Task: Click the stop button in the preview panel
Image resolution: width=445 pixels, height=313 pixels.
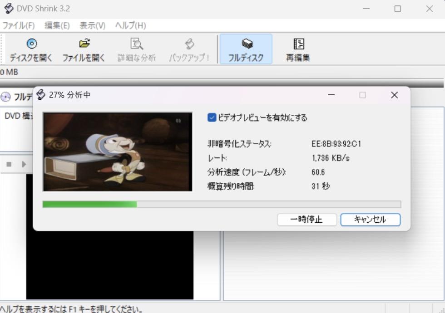Action: 9,164
